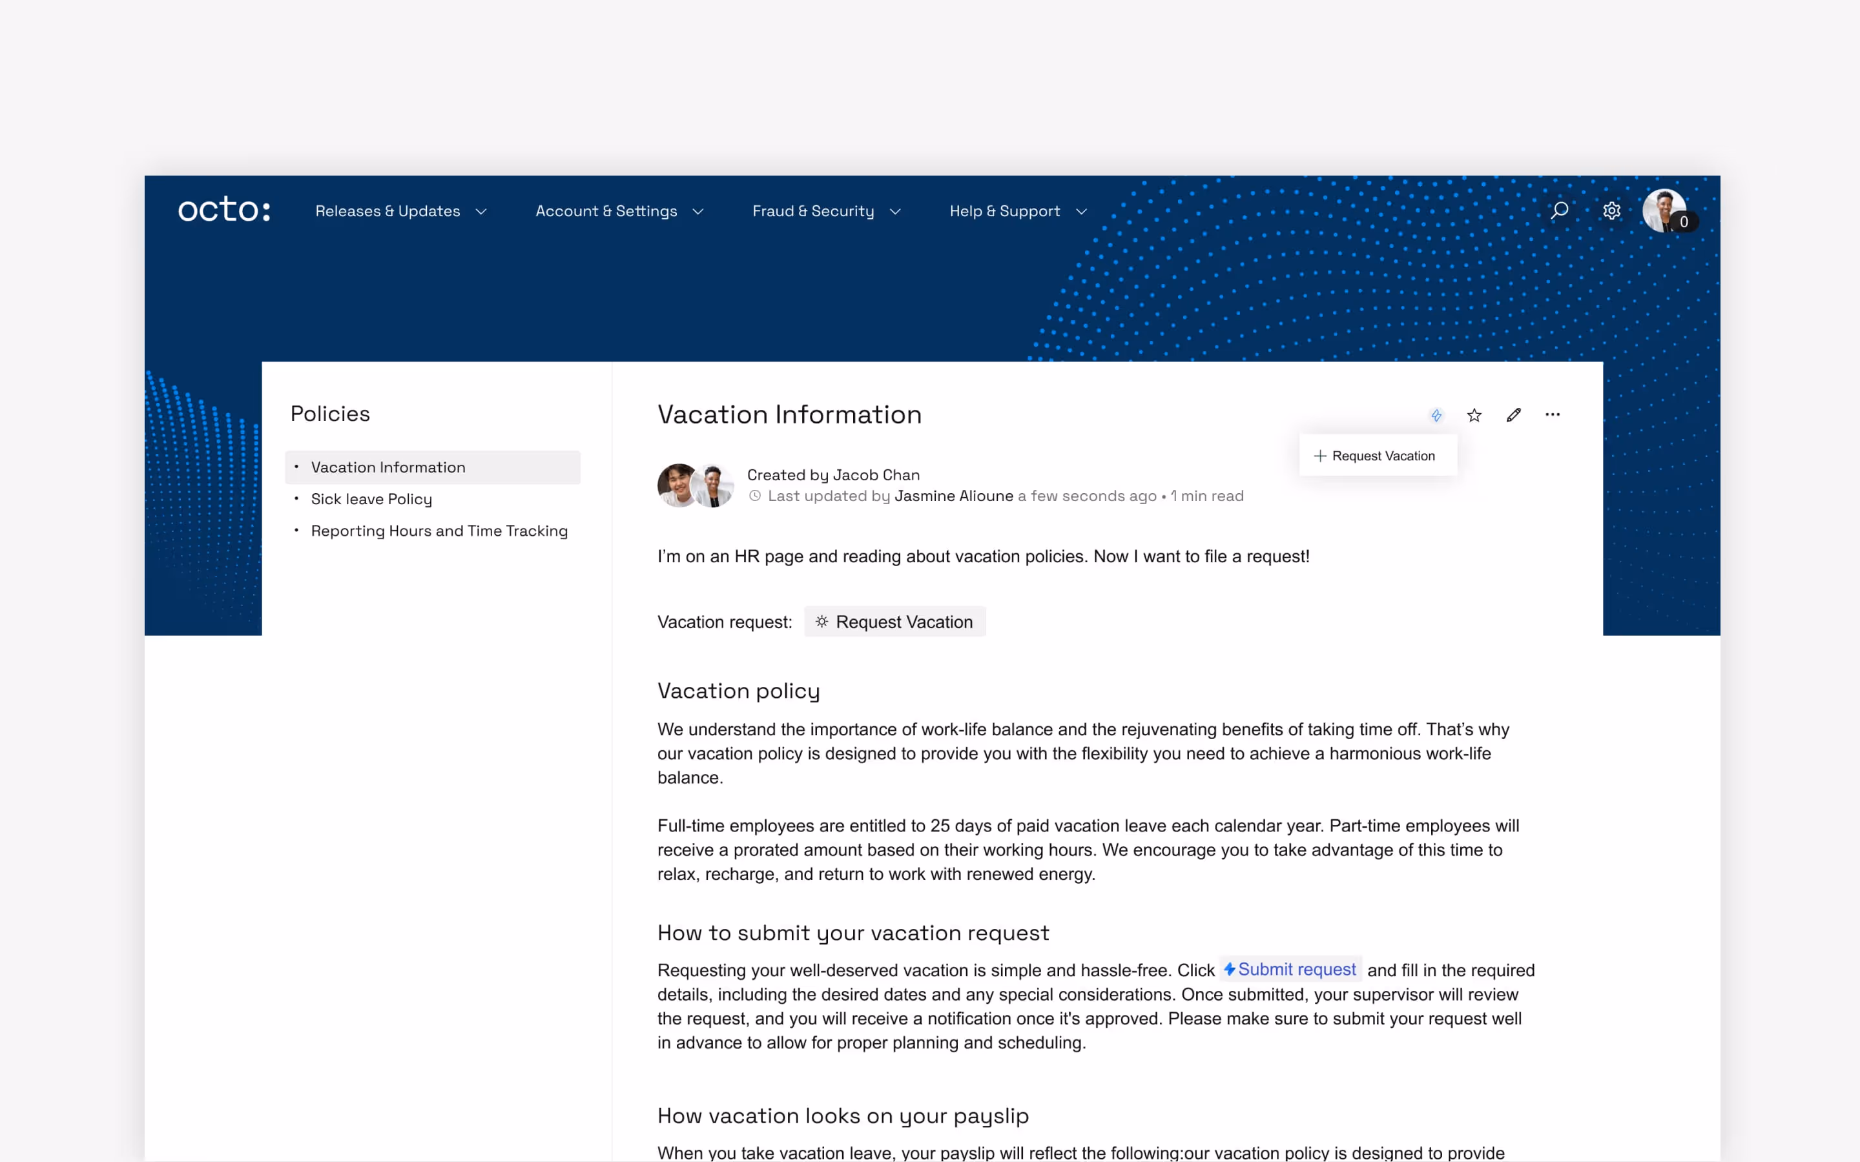Screen dimensions: 1860x1162
Task: Expand the Fraud & Security chevron
Action: pyautogui.click(x=895, y=211)
